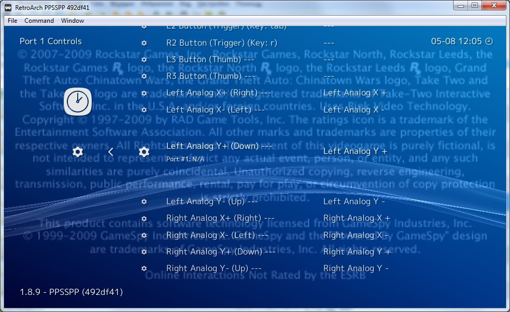Select Left Analog X+ (Right) entry

click(218, 93)
